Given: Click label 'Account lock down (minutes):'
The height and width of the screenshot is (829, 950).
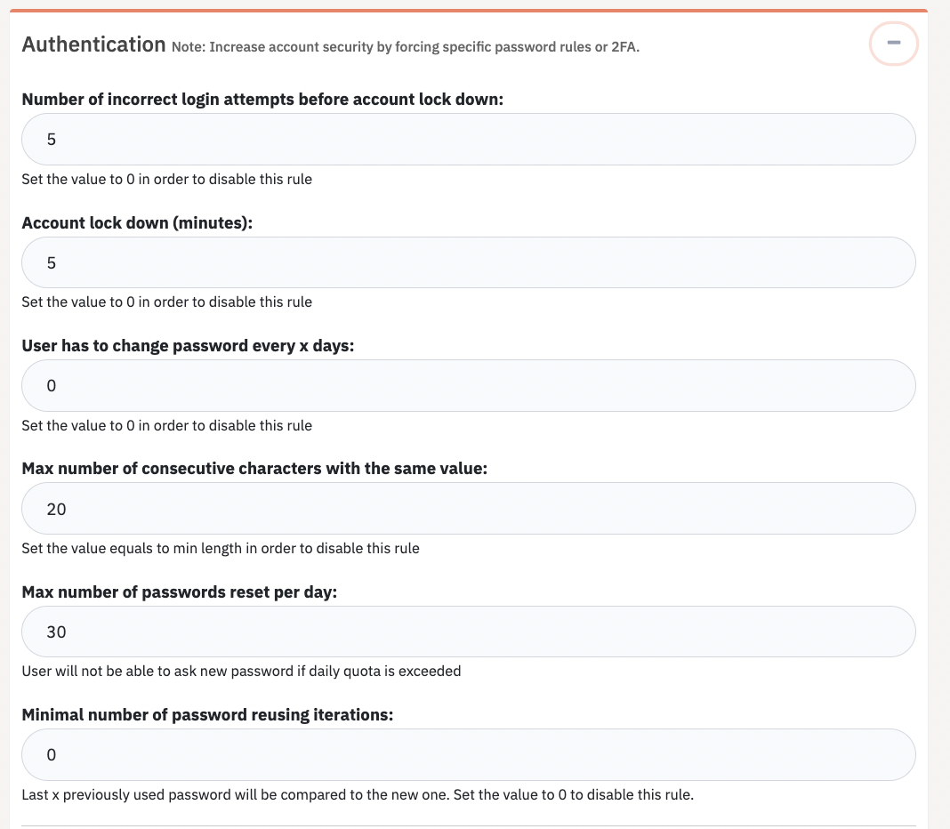Looking at the screenshot, I should tap(137, 223).
